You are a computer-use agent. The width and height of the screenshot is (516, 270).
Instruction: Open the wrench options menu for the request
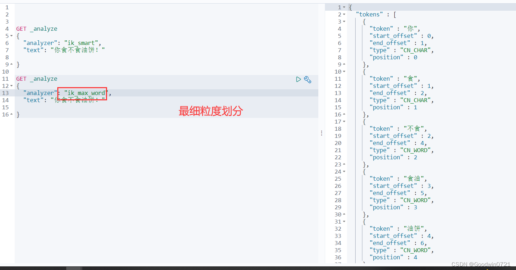(x=308, y=79)
